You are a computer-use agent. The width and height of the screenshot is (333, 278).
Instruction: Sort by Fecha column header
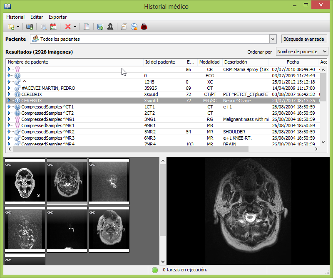click(293, 62)
